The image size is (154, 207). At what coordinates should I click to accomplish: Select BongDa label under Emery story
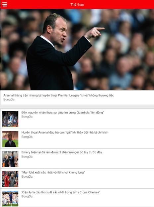[27, 157]
